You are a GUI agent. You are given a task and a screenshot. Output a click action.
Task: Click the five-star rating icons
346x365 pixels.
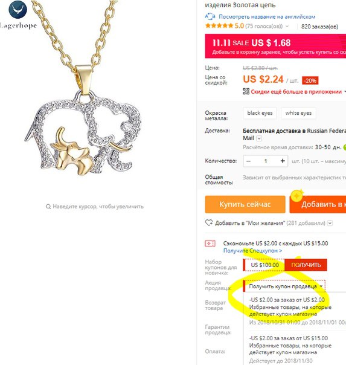[219, 25]
